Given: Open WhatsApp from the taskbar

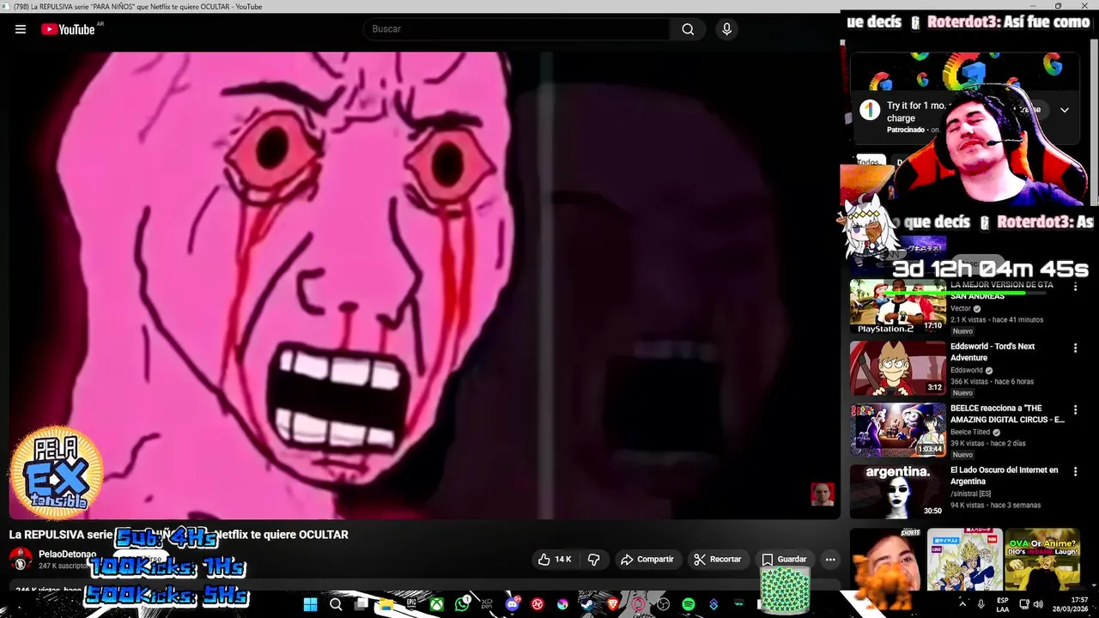Looking at the screenshot, I should (462, 604).
